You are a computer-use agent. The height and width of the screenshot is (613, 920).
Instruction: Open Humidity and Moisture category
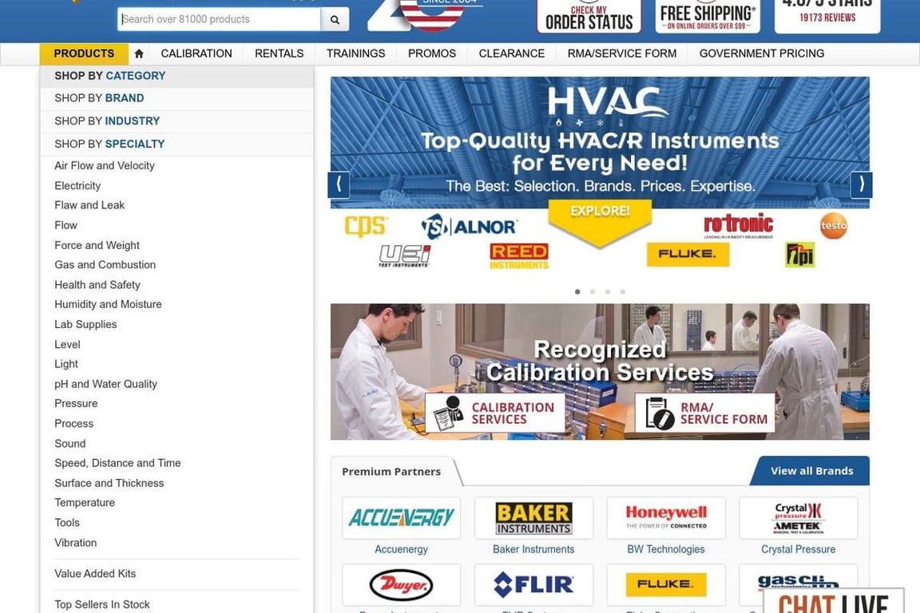pos(108,304)
